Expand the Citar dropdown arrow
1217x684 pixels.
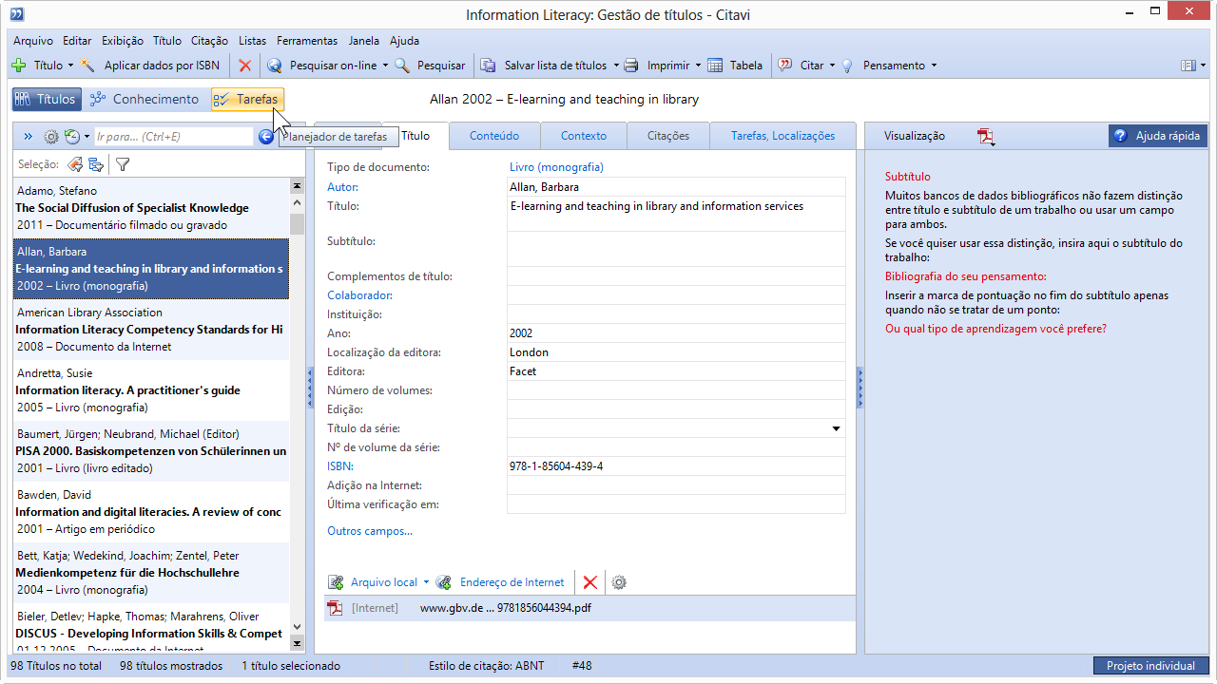pos(832,66)
